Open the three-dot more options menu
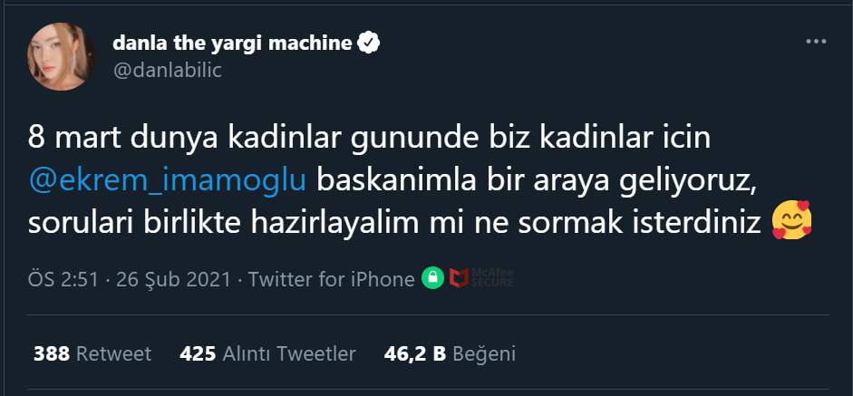 click(816, 43)
